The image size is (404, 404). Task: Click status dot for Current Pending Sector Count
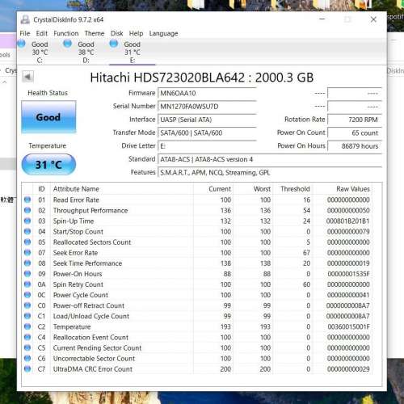(27, 347)
